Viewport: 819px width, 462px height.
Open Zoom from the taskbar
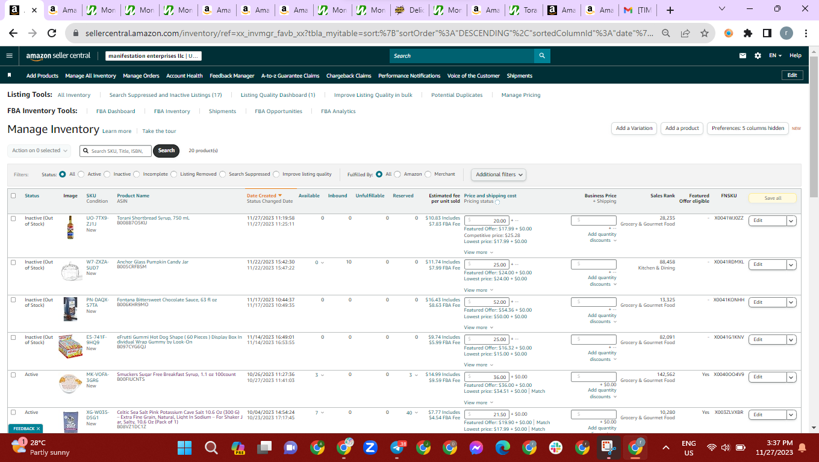[x=370, y=448]
